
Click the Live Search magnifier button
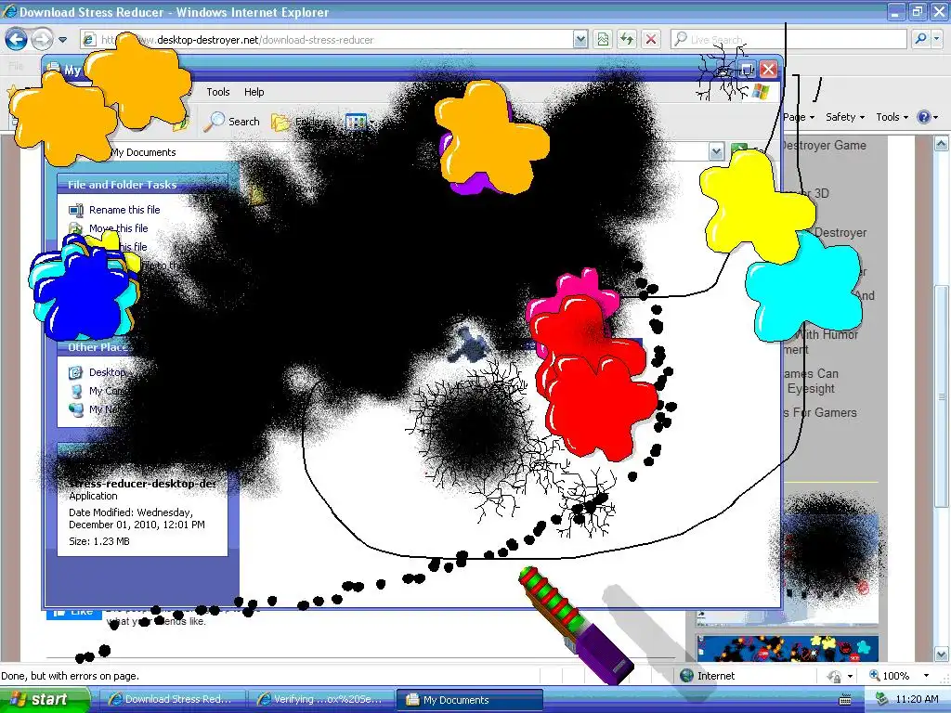920,39
